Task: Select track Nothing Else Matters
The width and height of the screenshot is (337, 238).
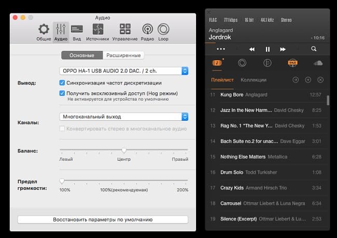Action: coord(266,157)
